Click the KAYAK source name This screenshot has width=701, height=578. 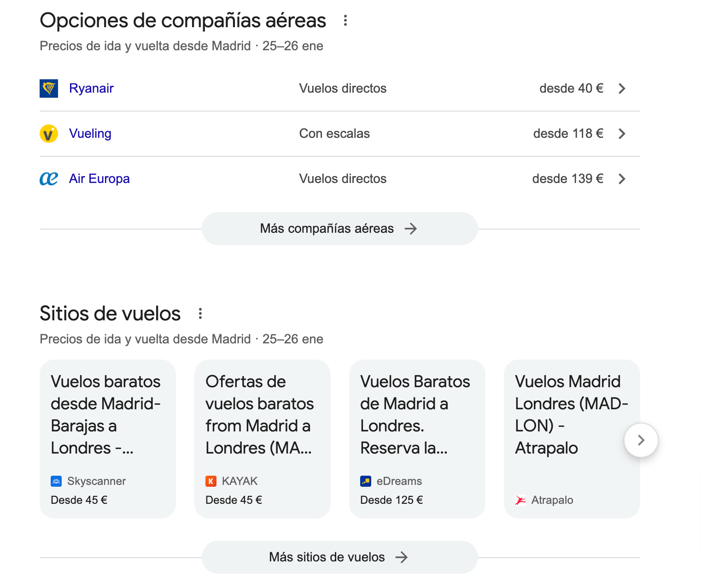click(240, 481)
